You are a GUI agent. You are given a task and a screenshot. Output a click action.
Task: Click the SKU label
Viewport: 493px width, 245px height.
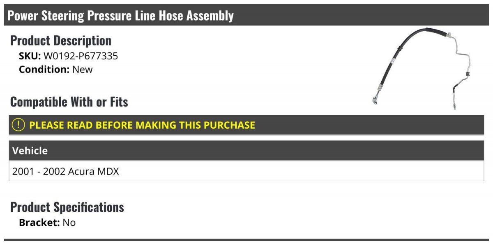(x=30, y=56)
